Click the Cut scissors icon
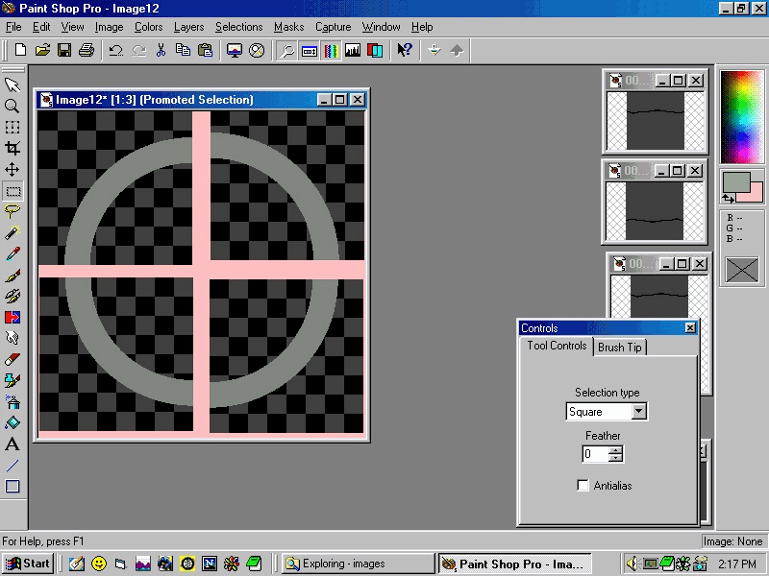The height and width of the screenshot is (576, 769). (x=161, y=50)
